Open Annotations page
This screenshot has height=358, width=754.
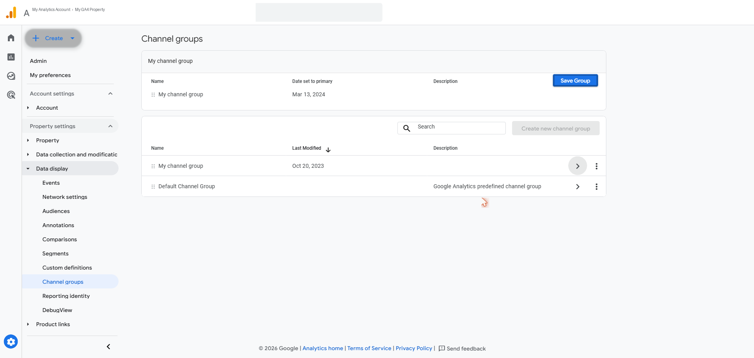coord(58,225)
